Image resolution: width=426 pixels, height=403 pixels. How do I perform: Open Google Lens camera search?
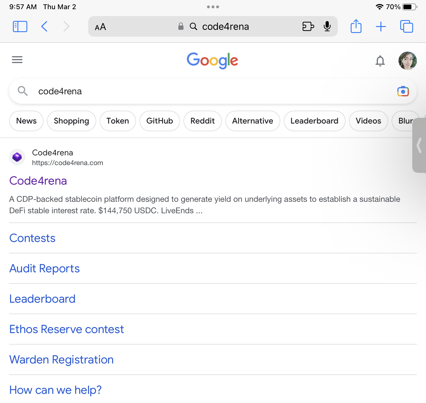click(403, 91)
